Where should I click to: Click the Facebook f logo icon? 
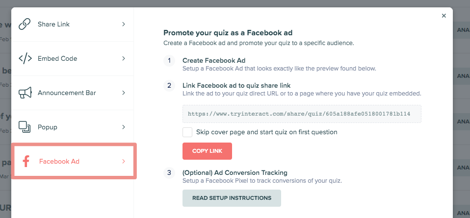coord(26,161)
